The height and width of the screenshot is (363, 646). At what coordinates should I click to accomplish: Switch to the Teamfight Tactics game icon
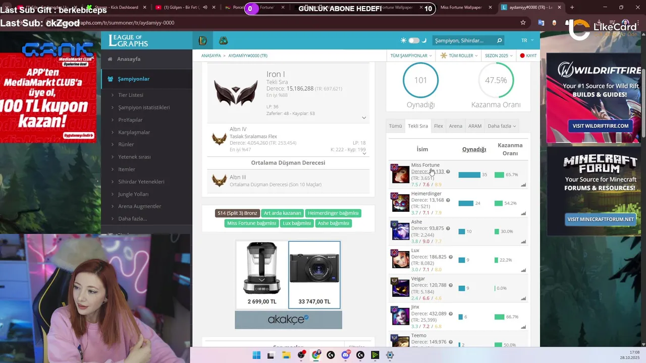point(223,40)
